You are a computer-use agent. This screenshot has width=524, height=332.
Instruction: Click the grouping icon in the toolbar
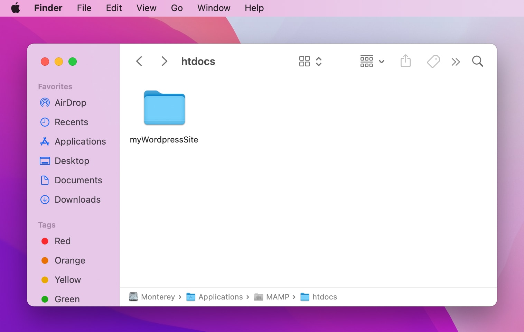[x=367, y=61]
